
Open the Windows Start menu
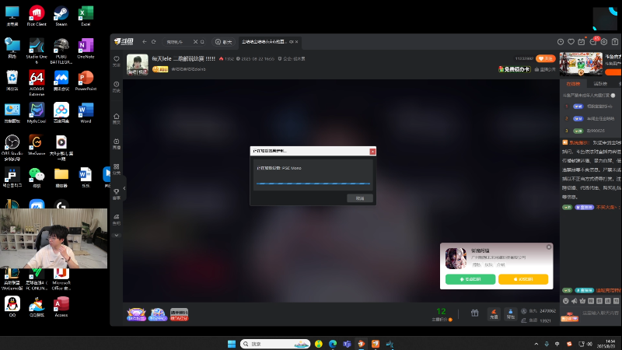click(232, 344)
